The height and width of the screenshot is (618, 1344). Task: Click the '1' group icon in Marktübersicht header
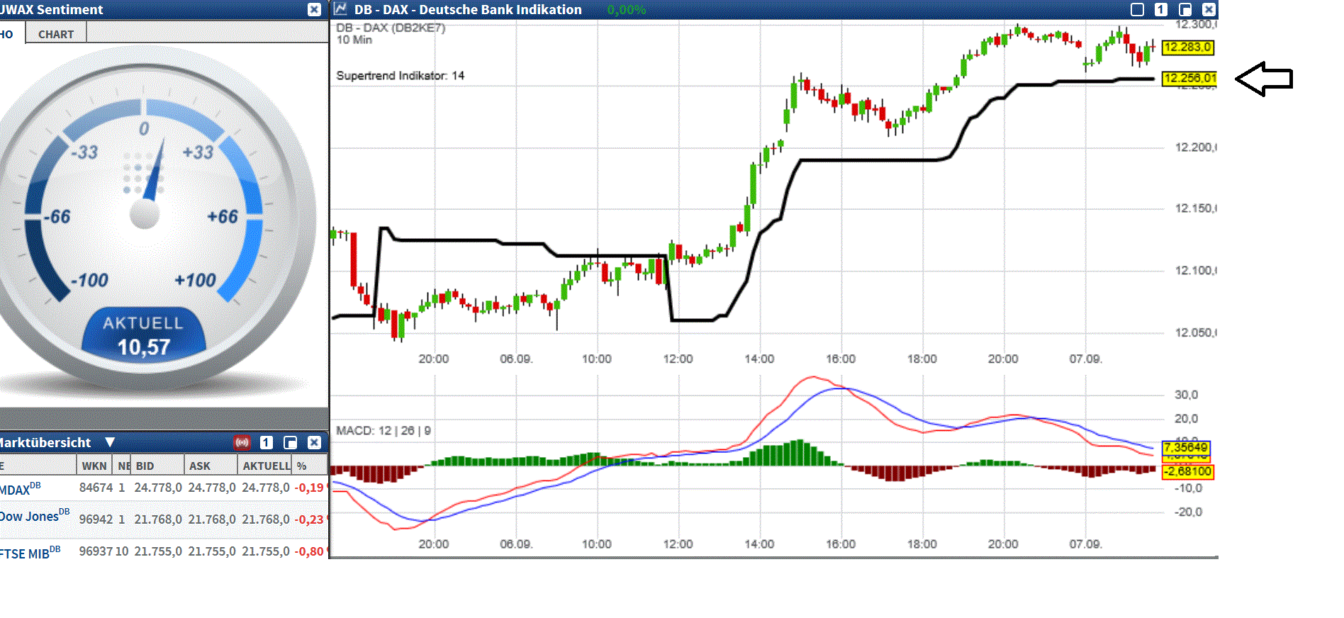pos(267,442)
